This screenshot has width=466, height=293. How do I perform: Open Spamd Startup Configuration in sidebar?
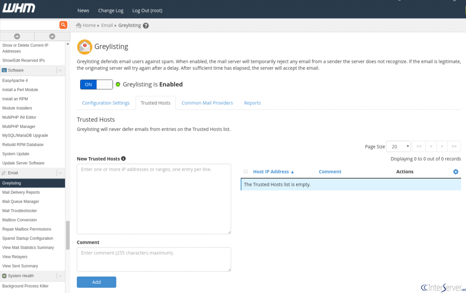tap(28, 238)
